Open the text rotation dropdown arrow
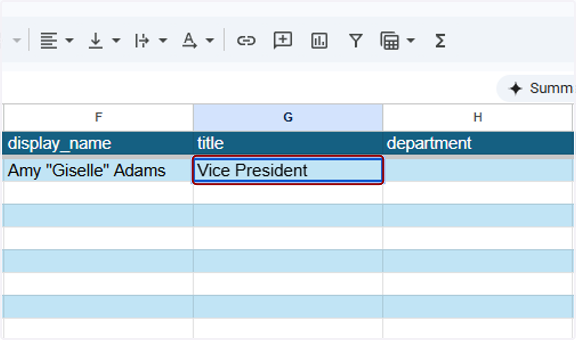The height and width of the screenshot is (340, 576). 210,41
